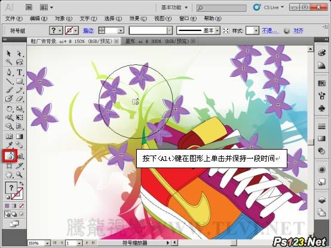Enable Draw Normal mode
Screen dimensions: 331x248
pyautogui.click(x=7, y=214)
